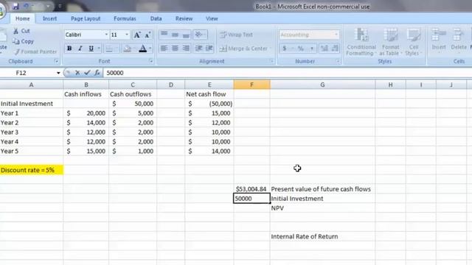Open Conditional Formatting menu
This screenshot has height=265, width=472.
click(361, 42)
